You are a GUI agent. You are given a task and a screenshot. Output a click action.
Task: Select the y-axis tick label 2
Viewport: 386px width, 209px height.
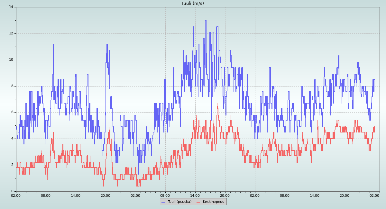coord(12,165)
